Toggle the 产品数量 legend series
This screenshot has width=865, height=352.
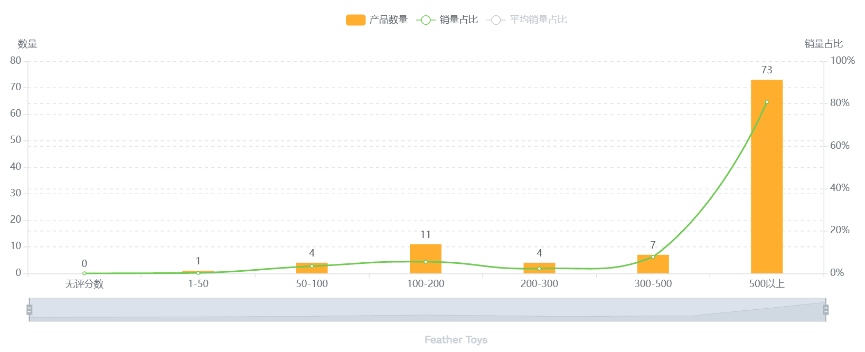[388, 20]
